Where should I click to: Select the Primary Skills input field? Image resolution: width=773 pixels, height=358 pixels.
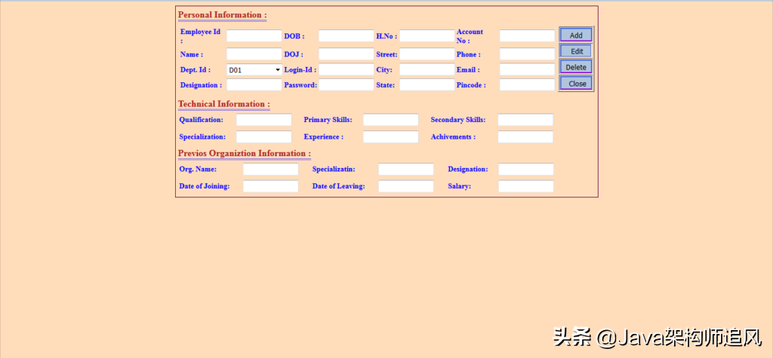390,120
